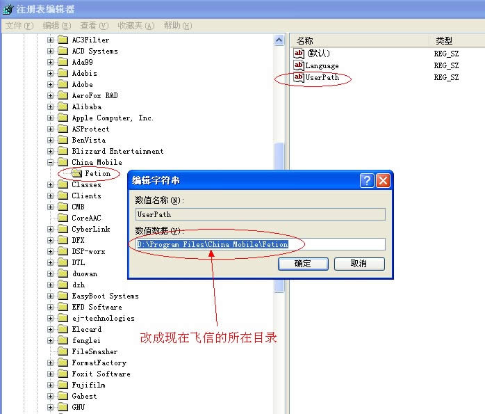Click the UserPath string value icon
Image resolution: width=485 pixels, height=414 pixels.
pos(299,77)
